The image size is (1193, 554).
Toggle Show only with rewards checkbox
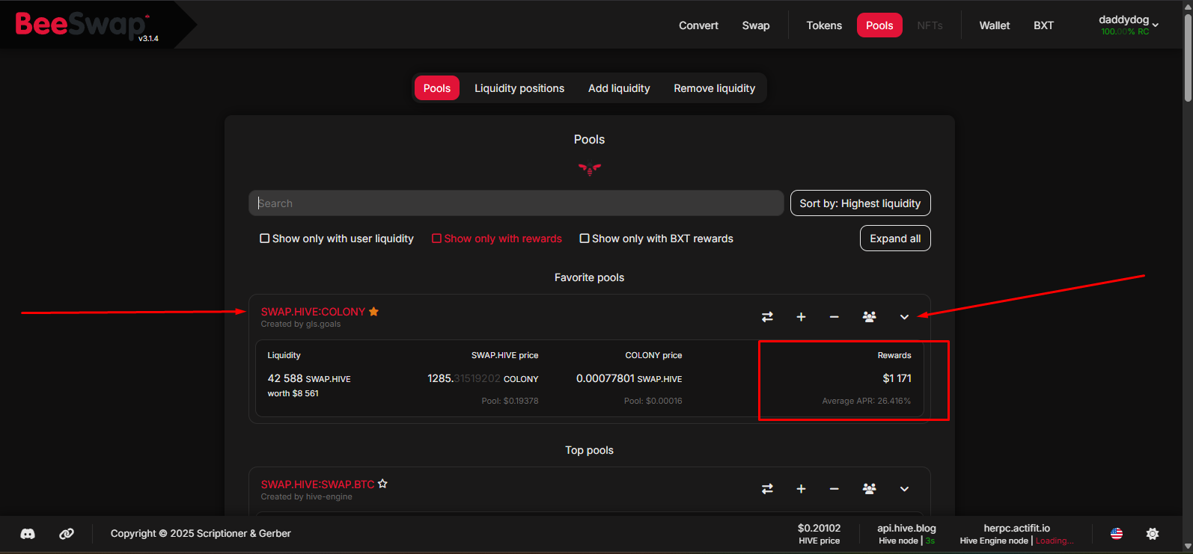497,238
